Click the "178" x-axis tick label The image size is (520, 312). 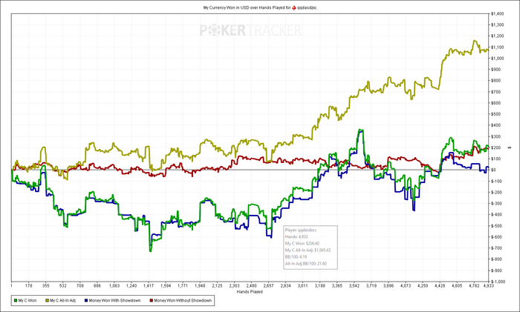(x=29, y=286)
